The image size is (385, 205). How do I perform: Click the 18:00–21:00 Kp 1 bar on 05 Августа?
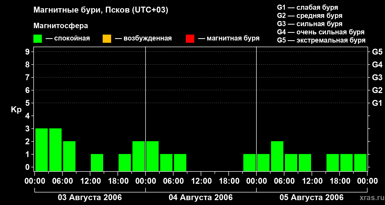[x=346, y=162]
